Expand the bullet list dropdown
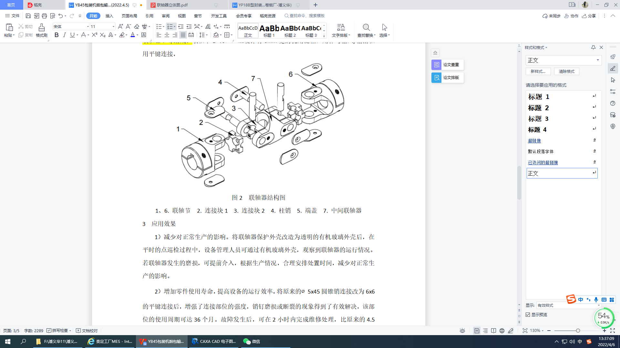Viewport: 620px width, 348px height. tap(163, 26)
